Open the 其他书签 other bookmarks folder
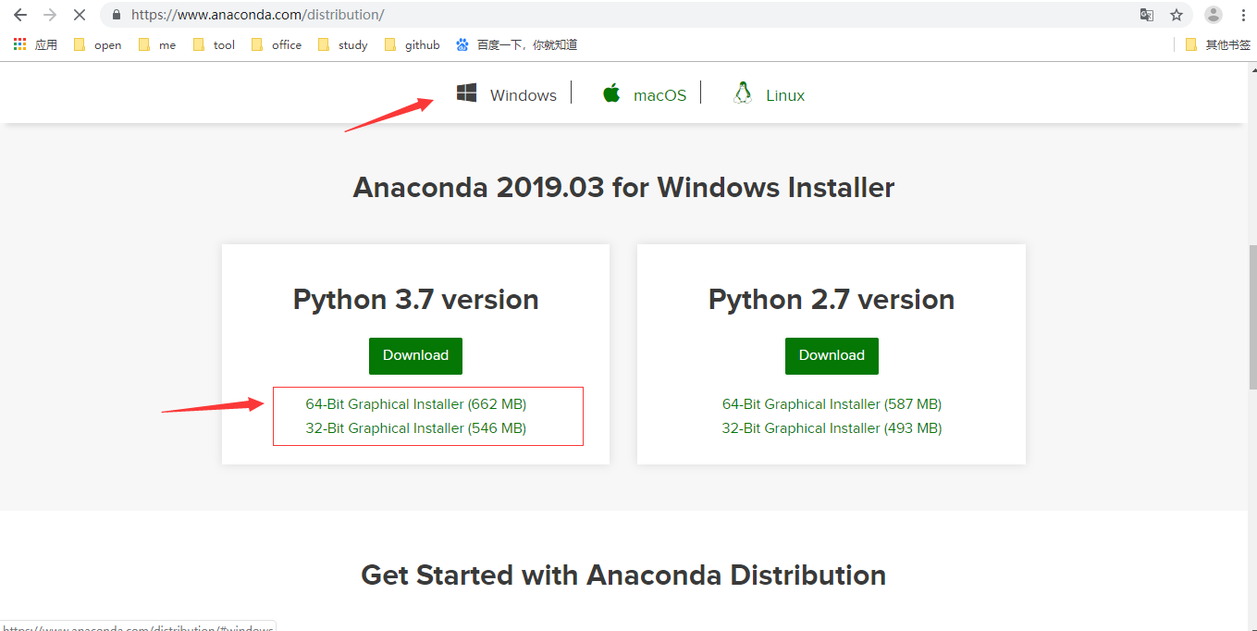Image resolution: width=1257 pixels, height=631 pixels. [1217, 44]
